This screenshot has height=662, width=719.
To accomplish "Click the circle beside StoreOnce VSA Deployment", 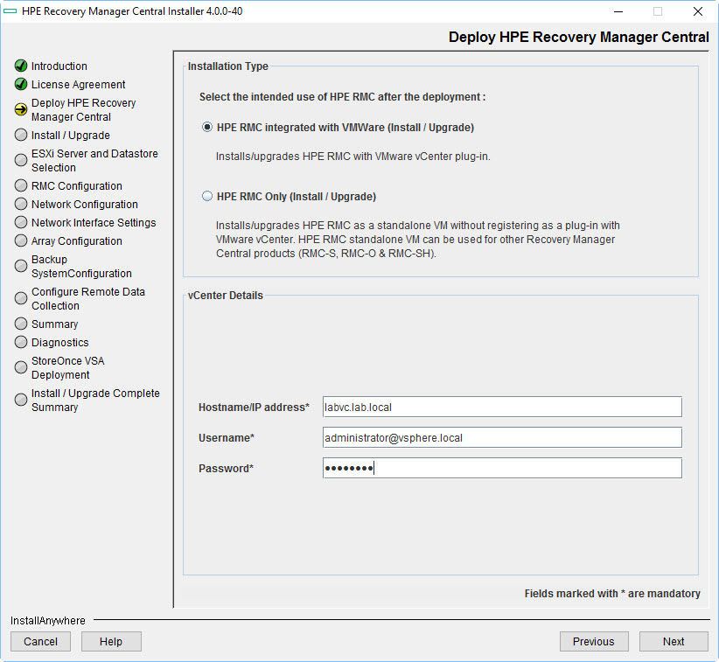I will click(20, 366).
